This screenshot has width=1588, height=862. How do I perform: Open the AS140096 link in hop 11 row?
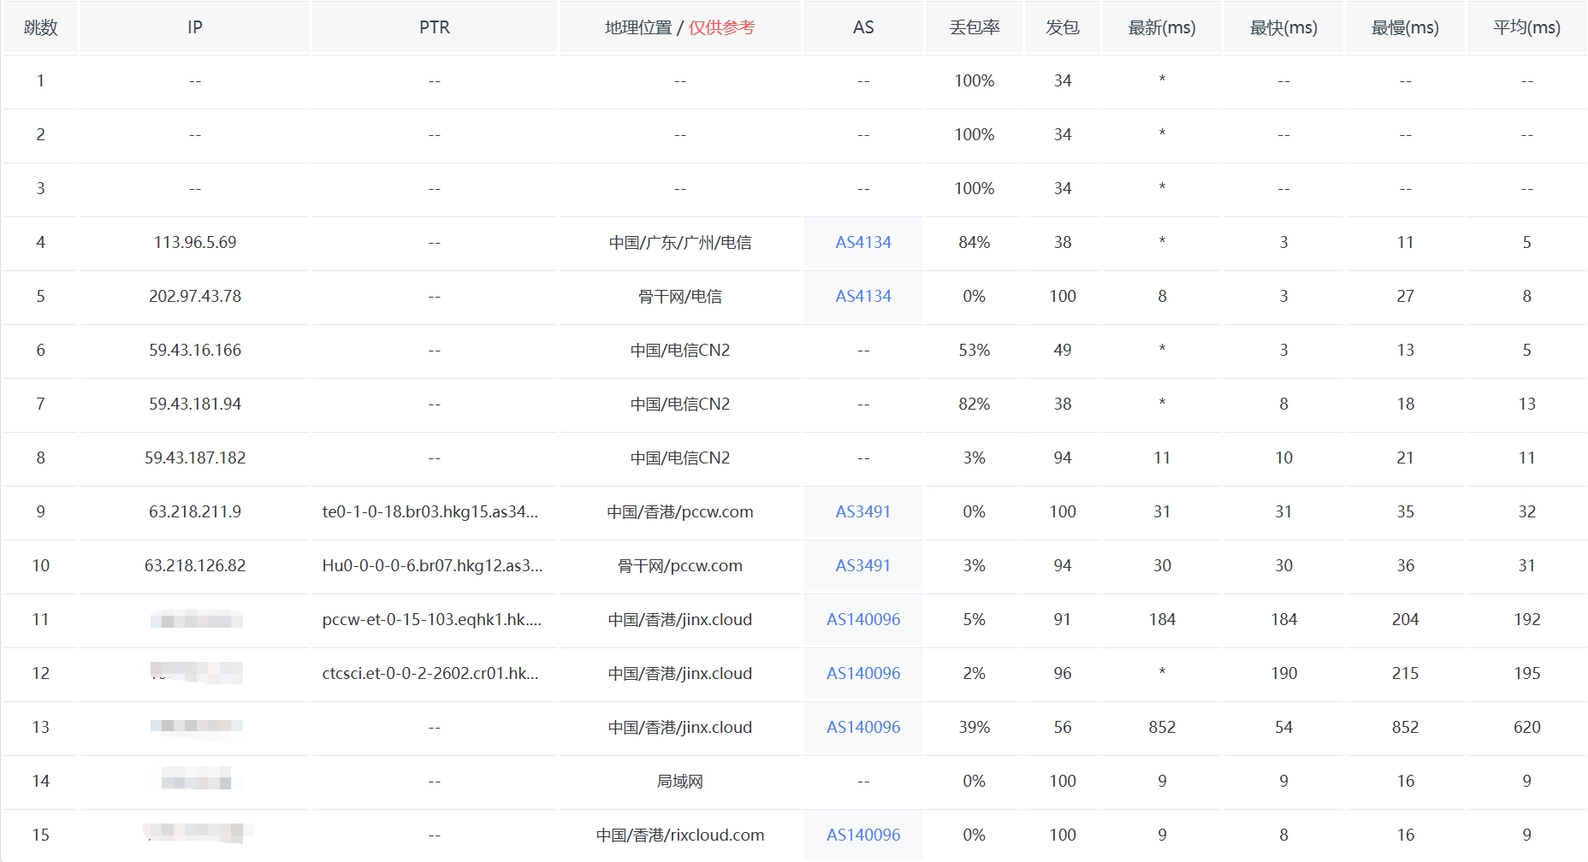(x=863, y=619)
